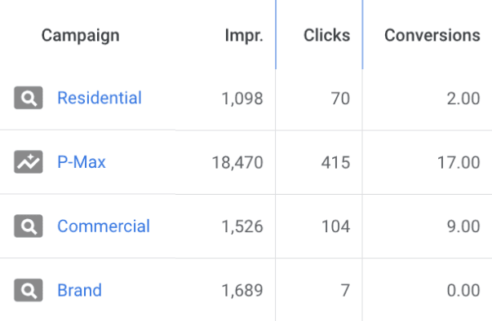The image size is (492, 321).
Task: Select the 415 clicks cell
Action: (x=335, y=162)
